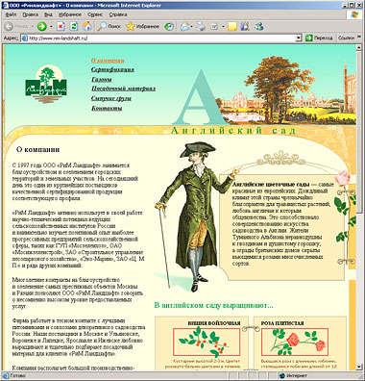Click the Роза плетистая rose thumbnail
This screenshot has height=381, width=365.
(295, 342)
